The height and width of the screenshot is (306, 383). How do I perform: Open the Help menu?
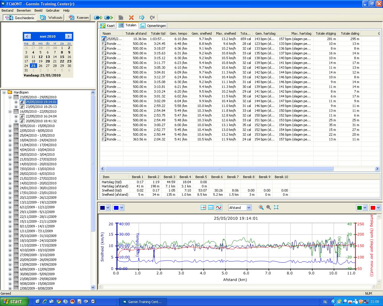(x=66, y=10)
